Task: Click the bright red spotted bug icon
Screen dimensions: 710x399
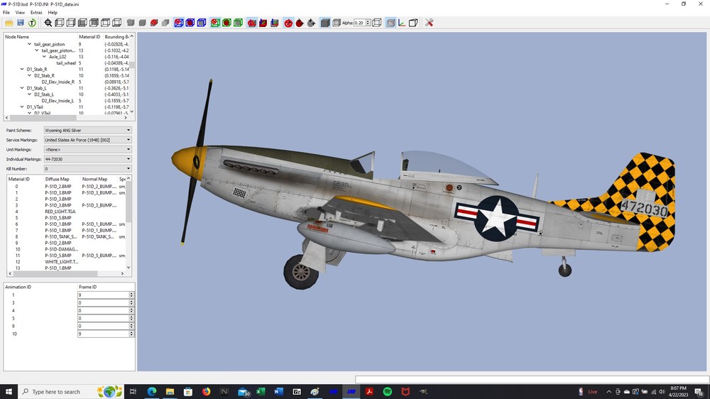Action: (x=288, y=23)
